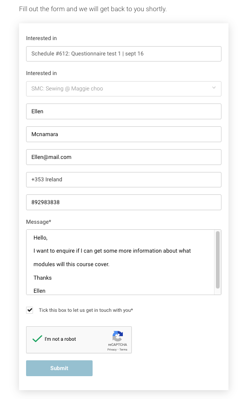The height and width of the screenshot is (399, 248).
Task: Untick the get in touch checkbox
Action: tap(30, 310)
